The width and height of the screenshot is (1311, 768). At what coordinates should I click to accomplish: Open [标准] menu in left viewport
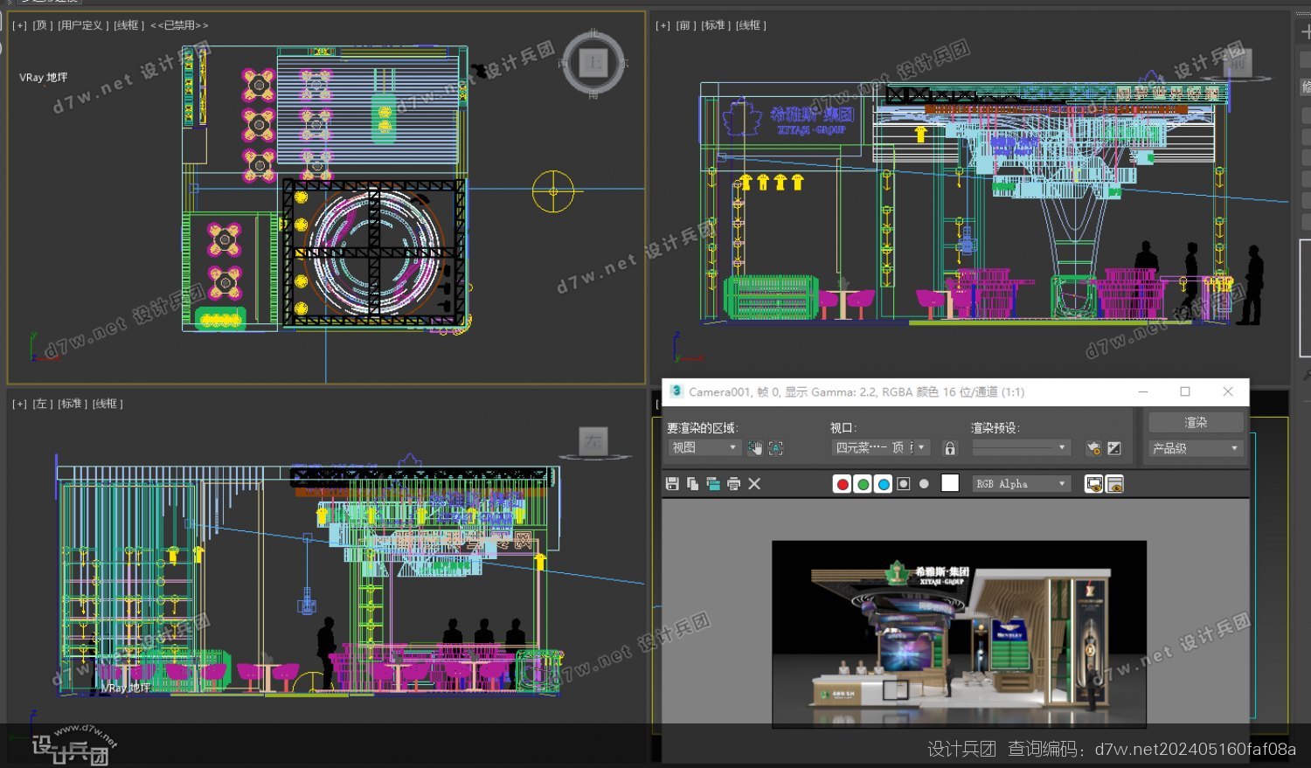(73, 404)
